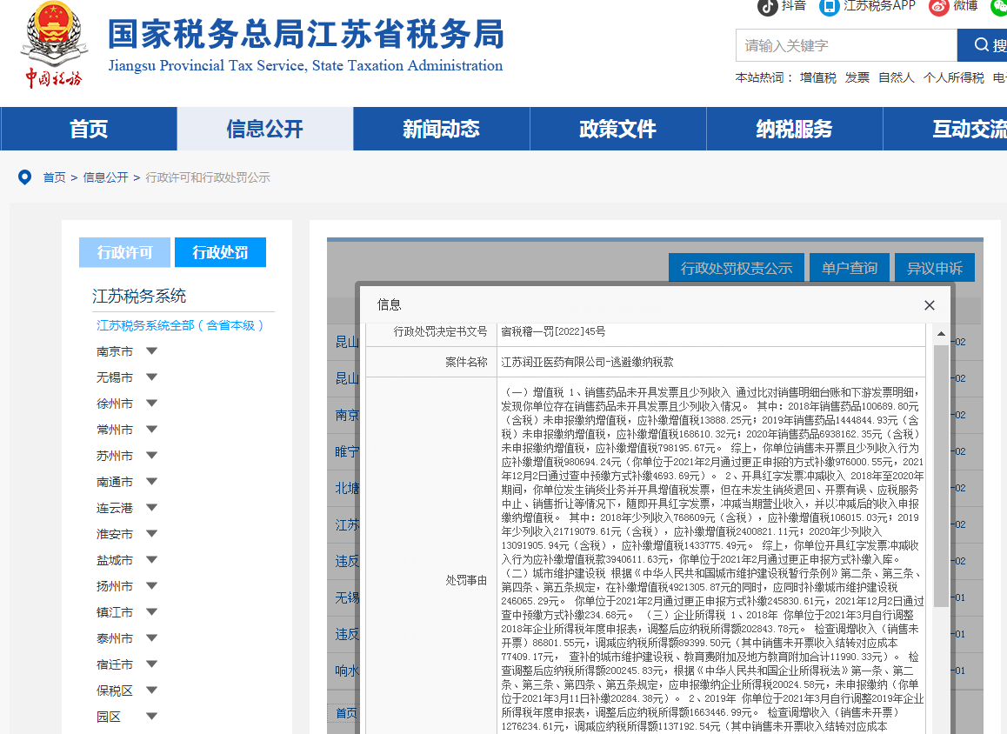This screenshot has width=1007, height=734.
Task: Open the Weibo (微博) icon
Action: click(938, 6)
